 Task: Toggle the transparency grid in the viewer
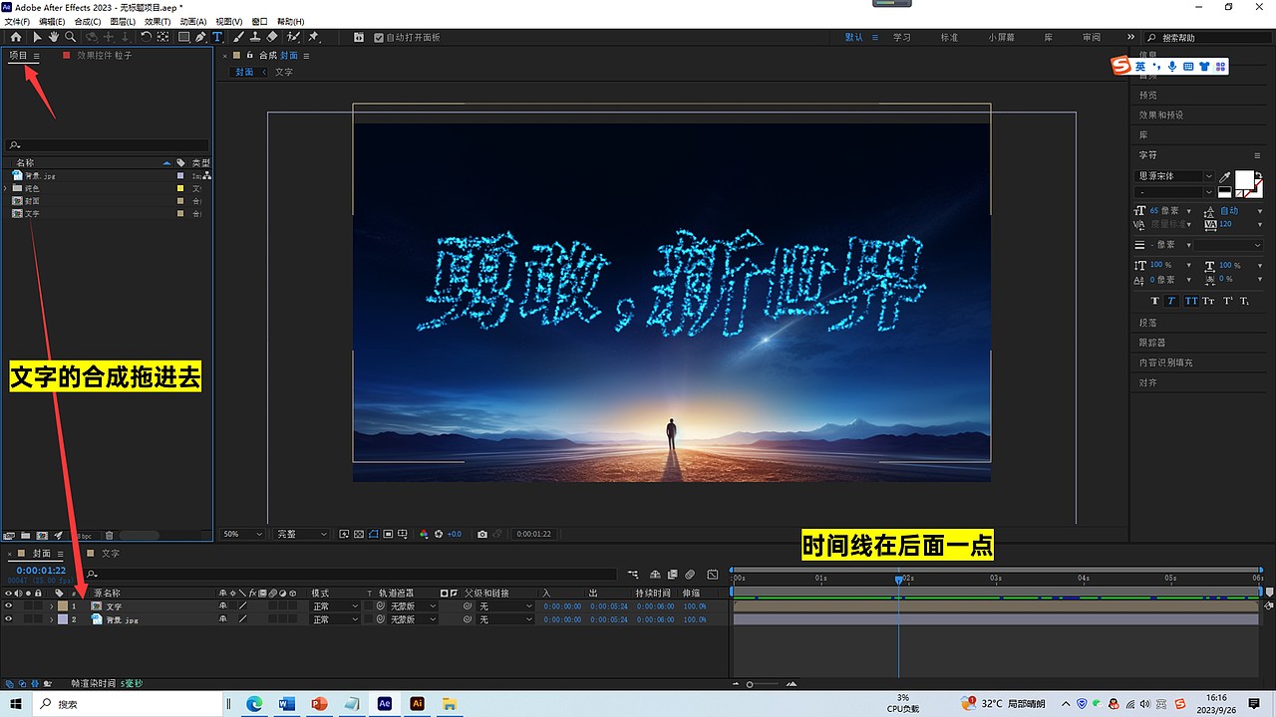tap(357, 534)
